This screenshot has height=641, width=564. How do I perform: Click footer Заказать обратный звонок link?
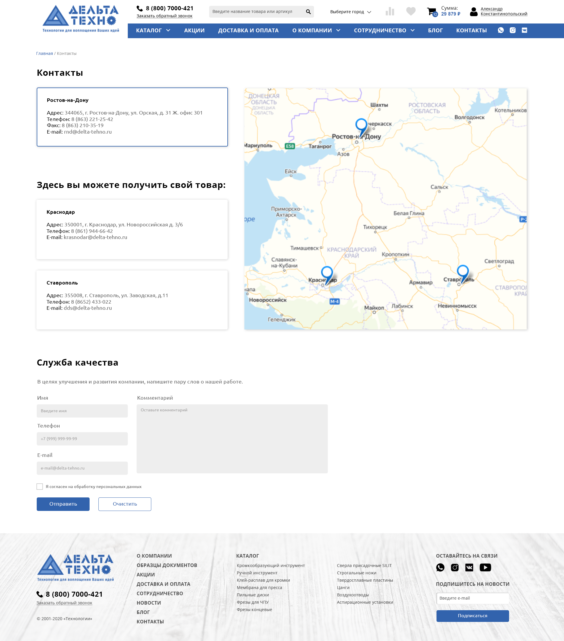click(x=64, y=603)
